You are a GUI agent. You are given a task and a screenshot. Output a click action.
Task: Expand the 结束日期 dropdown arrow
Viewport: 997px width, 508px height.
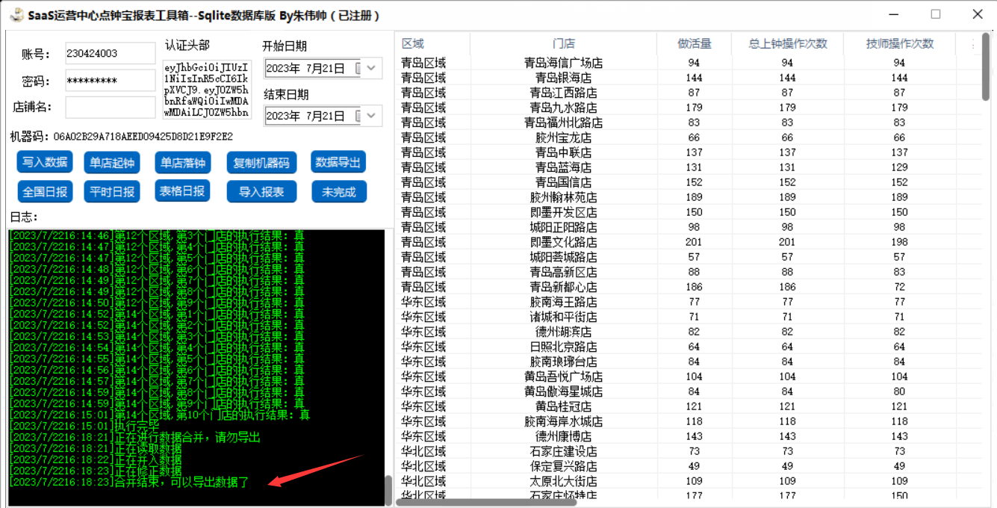point(373,116)
